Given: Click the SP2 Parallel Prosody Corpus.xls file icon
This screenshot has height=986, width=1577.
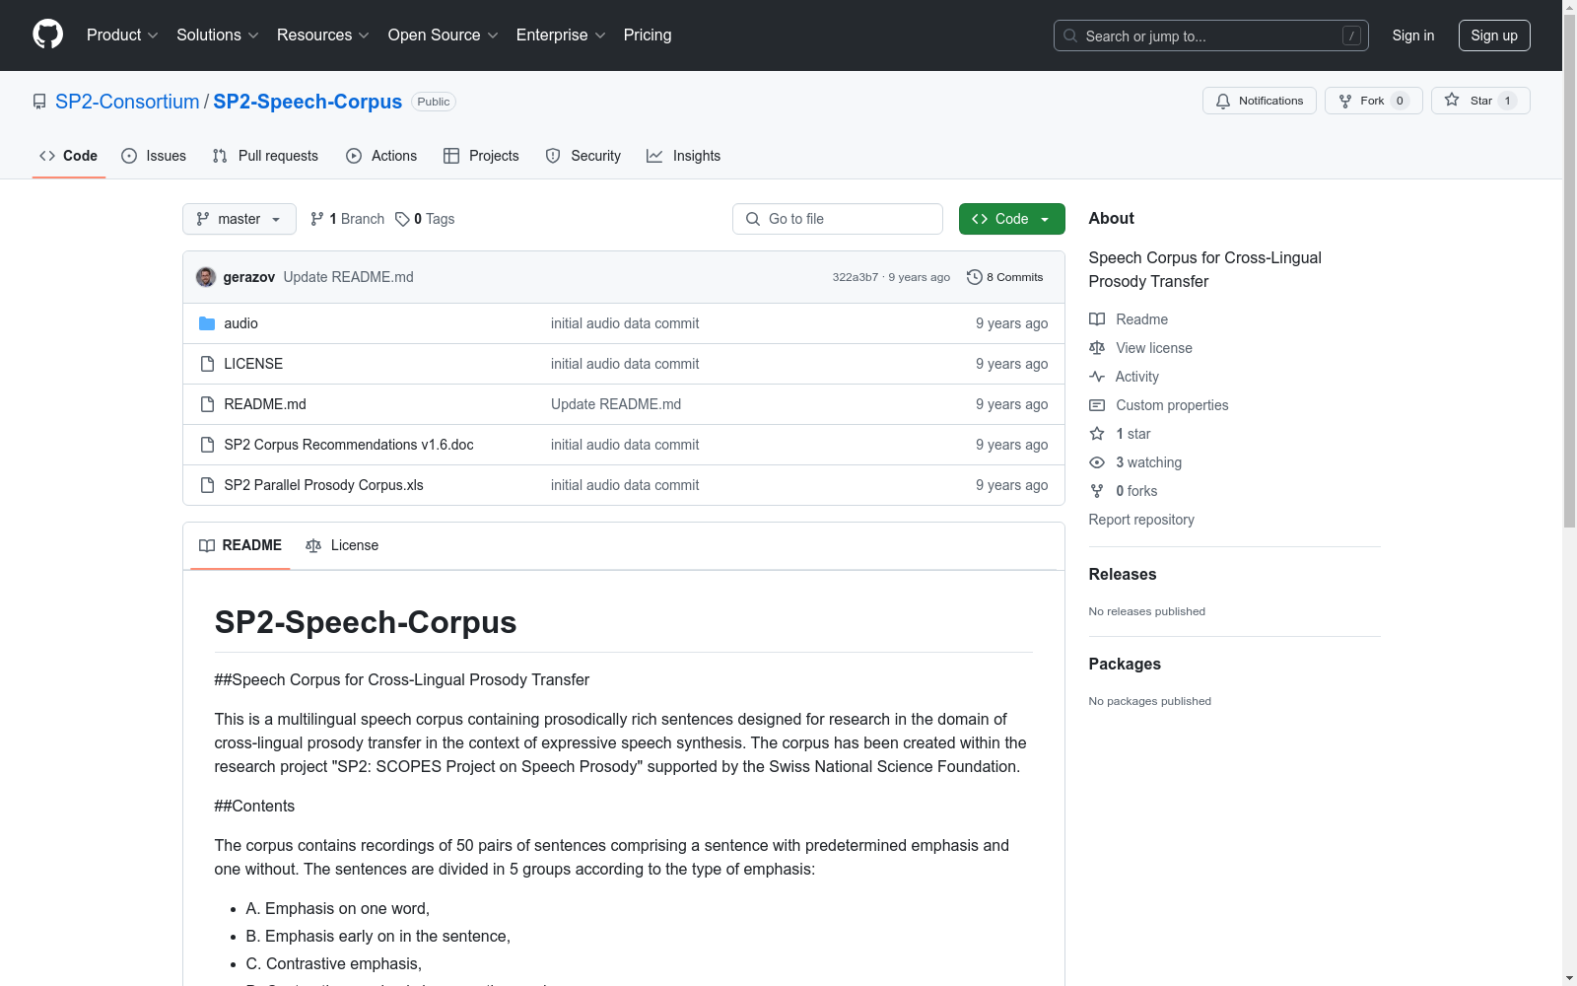Looking at the screenshot, I should pos(207,485).
